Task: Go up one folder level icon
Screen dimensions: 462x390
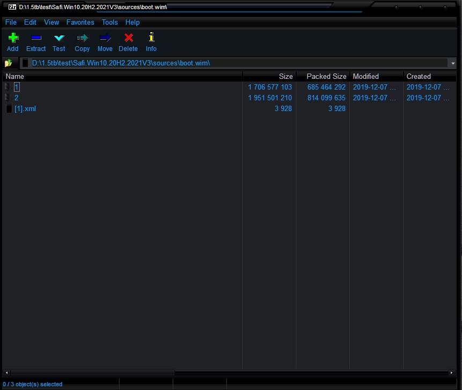Action: click(8, 63)
